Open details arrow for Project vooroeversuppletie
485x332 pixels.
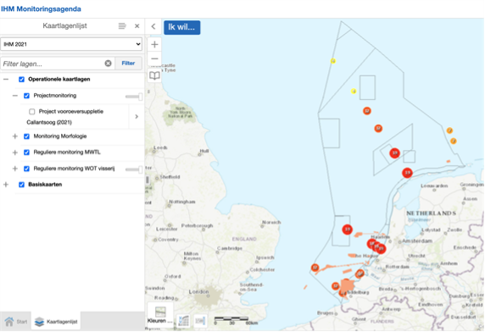pyautogui.click(x=137, y=116)
